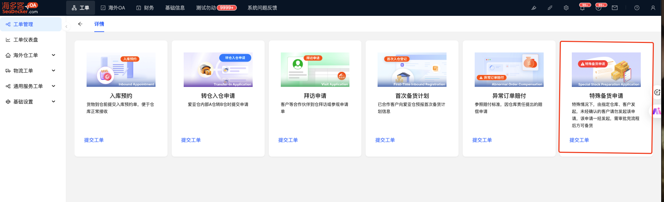Click the 拜访申请 card thumbnail image
664x202 pixels.
pyautogui.click(x=315, y=70)
